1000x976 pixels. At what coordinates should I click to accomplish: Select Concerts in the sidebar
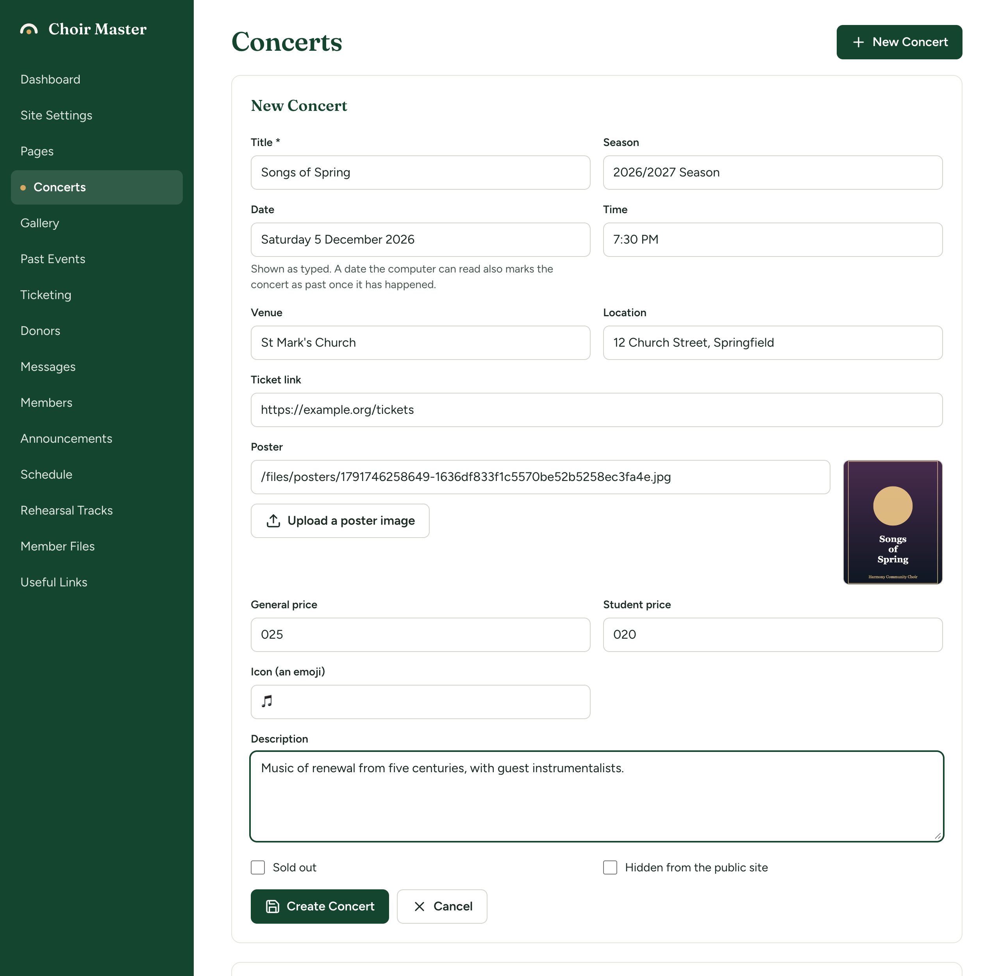(x=97, y=187)
